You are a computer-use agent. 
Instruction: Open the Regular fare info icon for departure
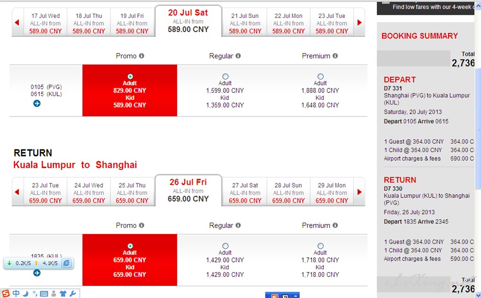[238, 56]
